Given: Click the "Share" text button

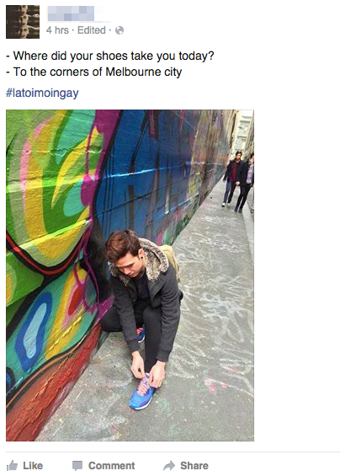Looking at the screenshot, I should (194, 465).
